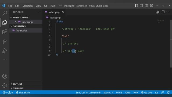This screenshot has width=172, height=97.
Task: Open the Go menu
Action: tap(46, 6)
